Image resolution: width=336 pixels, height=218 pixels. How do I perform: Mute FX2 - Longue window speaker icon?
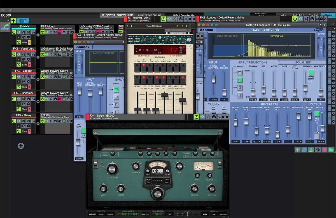point(307,19)
